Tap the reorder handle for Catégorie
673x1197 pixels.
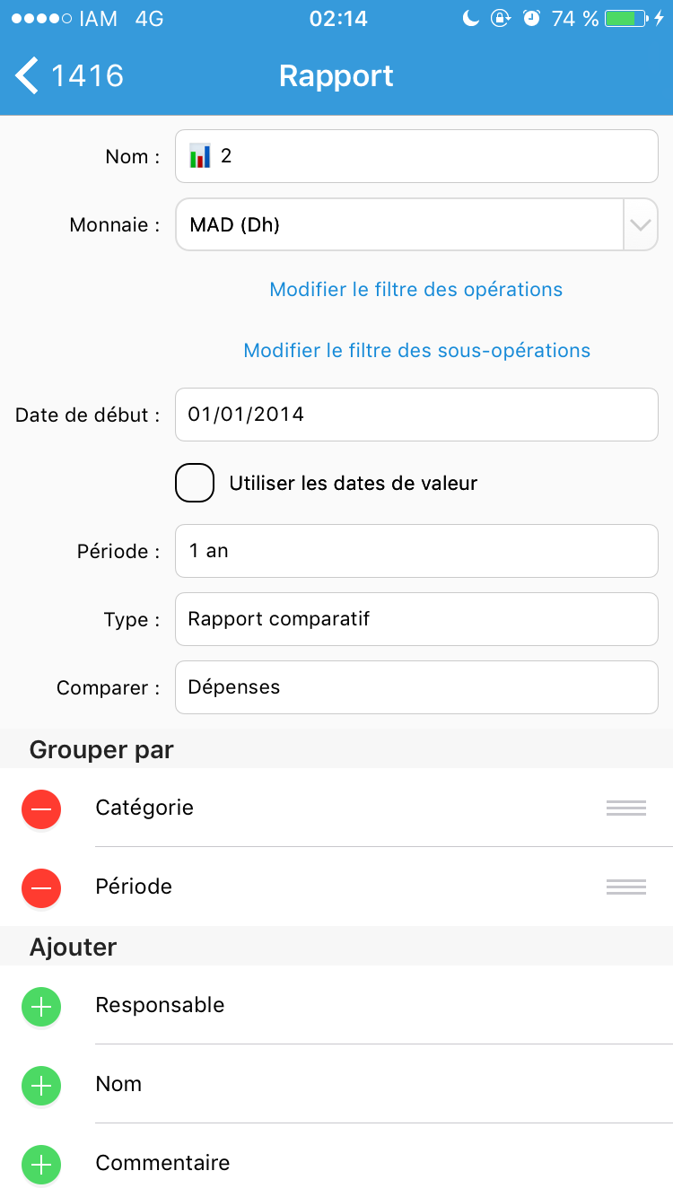(626, 808)
